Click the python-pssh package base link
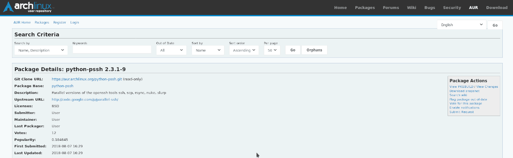Viewport: 513px width, 158px height. 62,86
